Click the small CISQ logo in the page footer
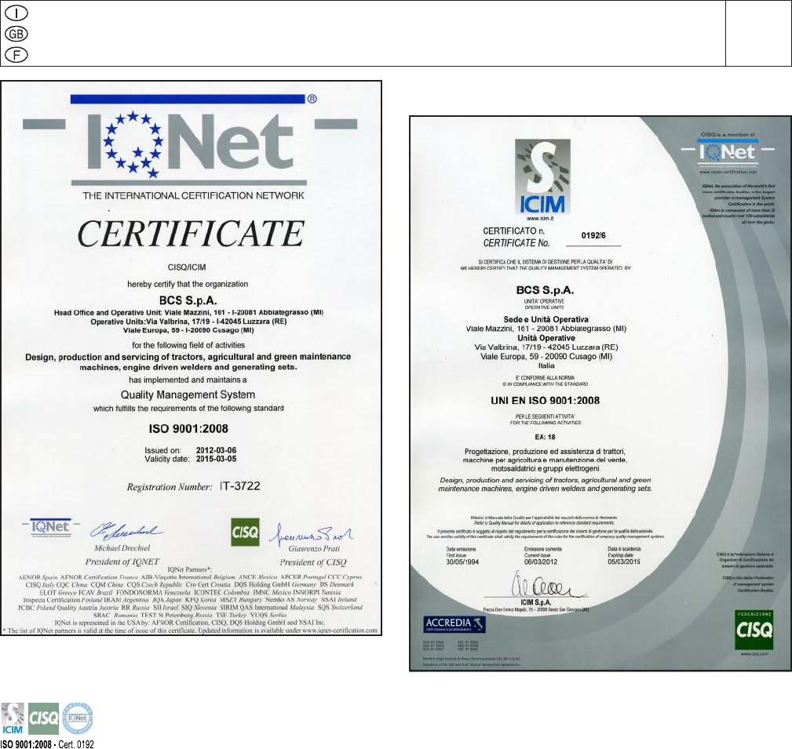Screen dimensions: 792x749 (x=43, y=718)
